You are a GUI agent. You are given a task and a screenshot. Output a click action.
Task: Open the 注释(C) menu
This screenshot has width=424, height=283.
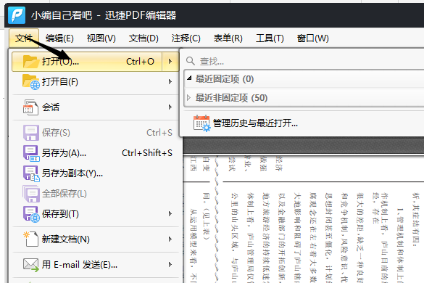click(x=186, y=38)
